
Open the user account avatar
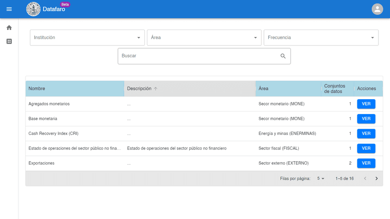(377, 9)
